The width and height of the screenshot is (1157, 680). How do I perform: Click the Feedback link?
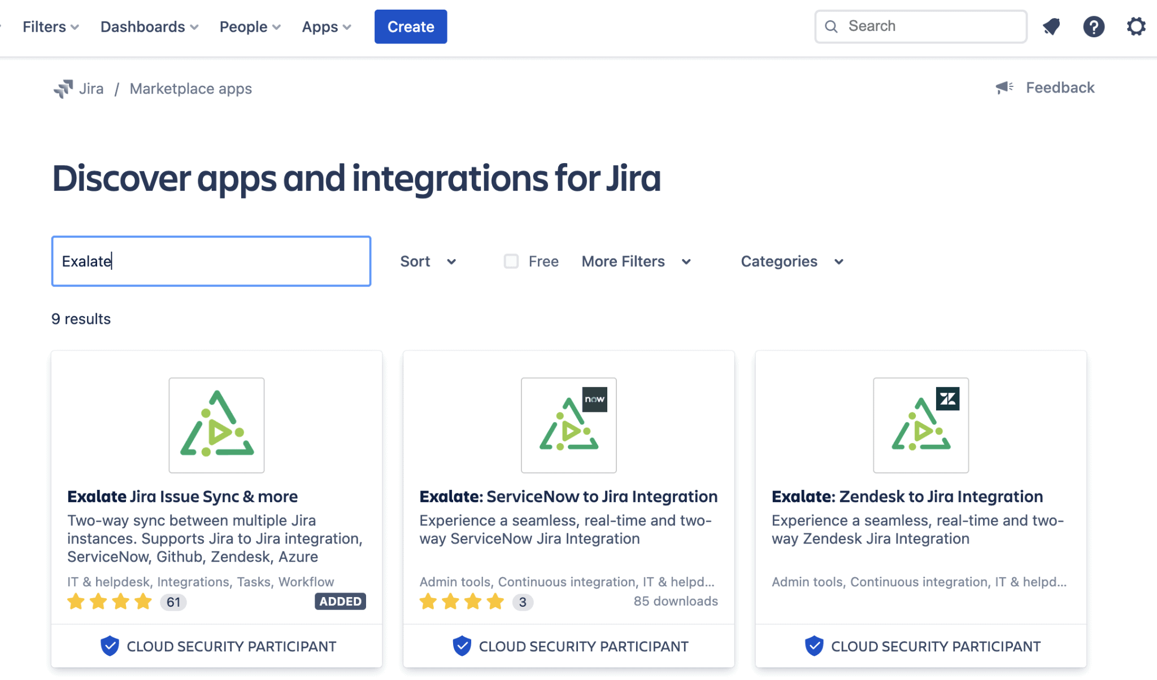tap(1060, 87)
